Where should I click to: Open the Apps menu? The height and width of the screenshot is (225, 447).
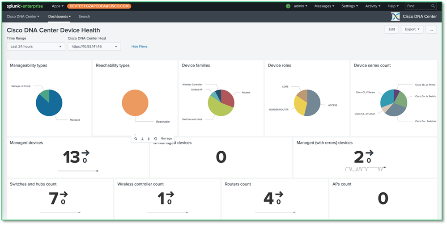pyautogui.click(x=58, y=6)
